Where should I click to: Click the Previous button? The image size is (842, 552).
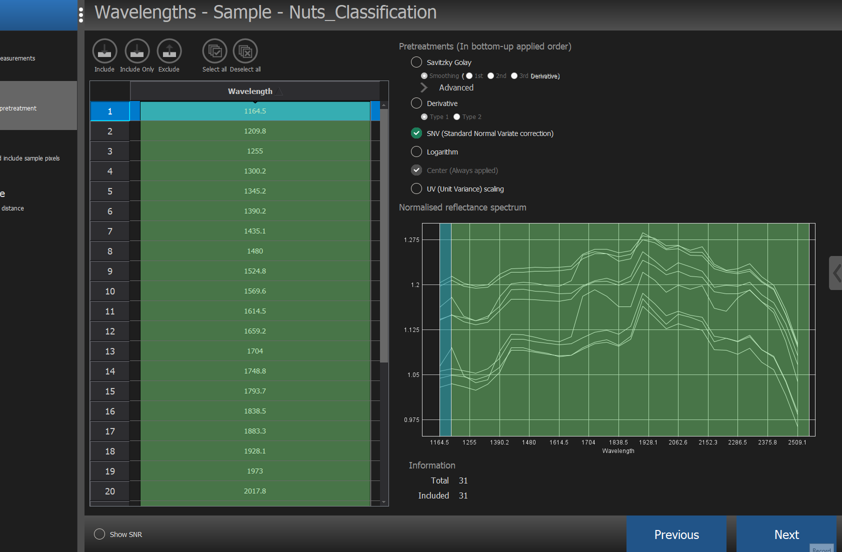(676, 534)
